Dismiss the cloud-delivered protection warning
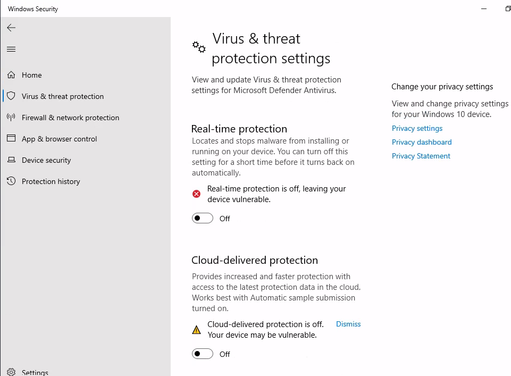The height and width of the screenshot is (376, 511). [x=348, y=324]
